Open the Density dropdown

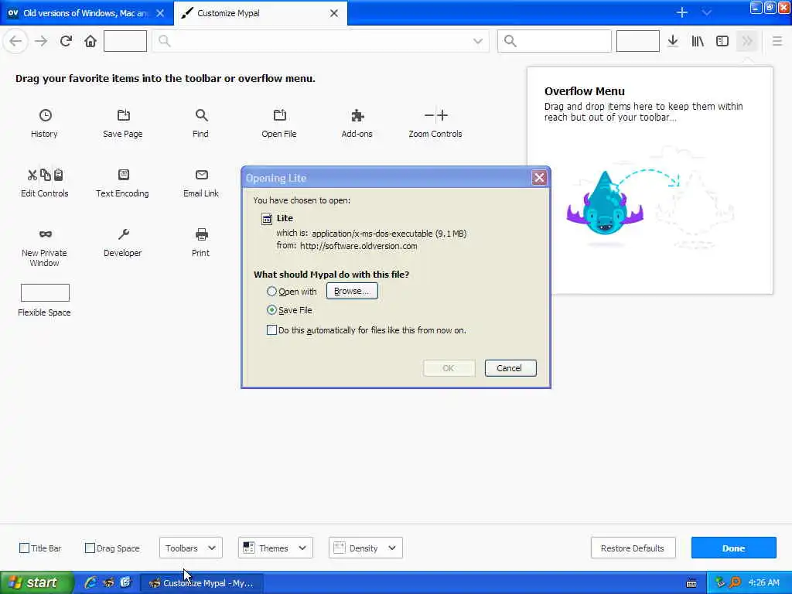click(x=366, y=548)
